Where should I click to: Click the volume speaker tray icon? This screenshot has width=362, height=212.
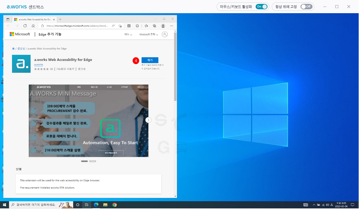pos(327,205)
